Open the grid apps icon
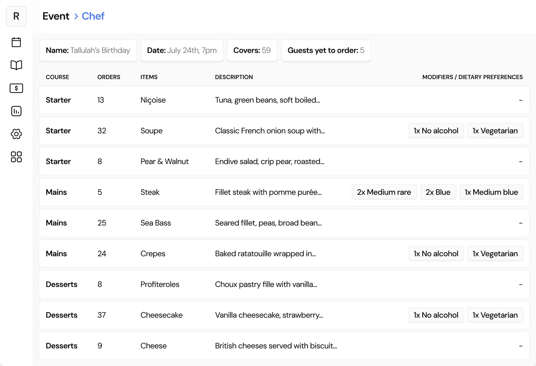536x366 pixels. tap(16, 157)
